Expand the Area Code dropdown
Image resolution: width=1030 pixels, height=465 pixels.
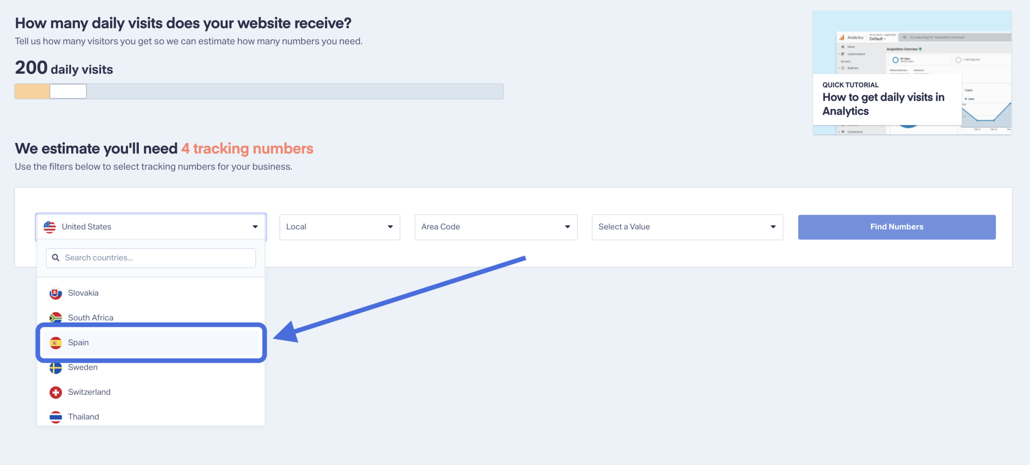point(496,227)
